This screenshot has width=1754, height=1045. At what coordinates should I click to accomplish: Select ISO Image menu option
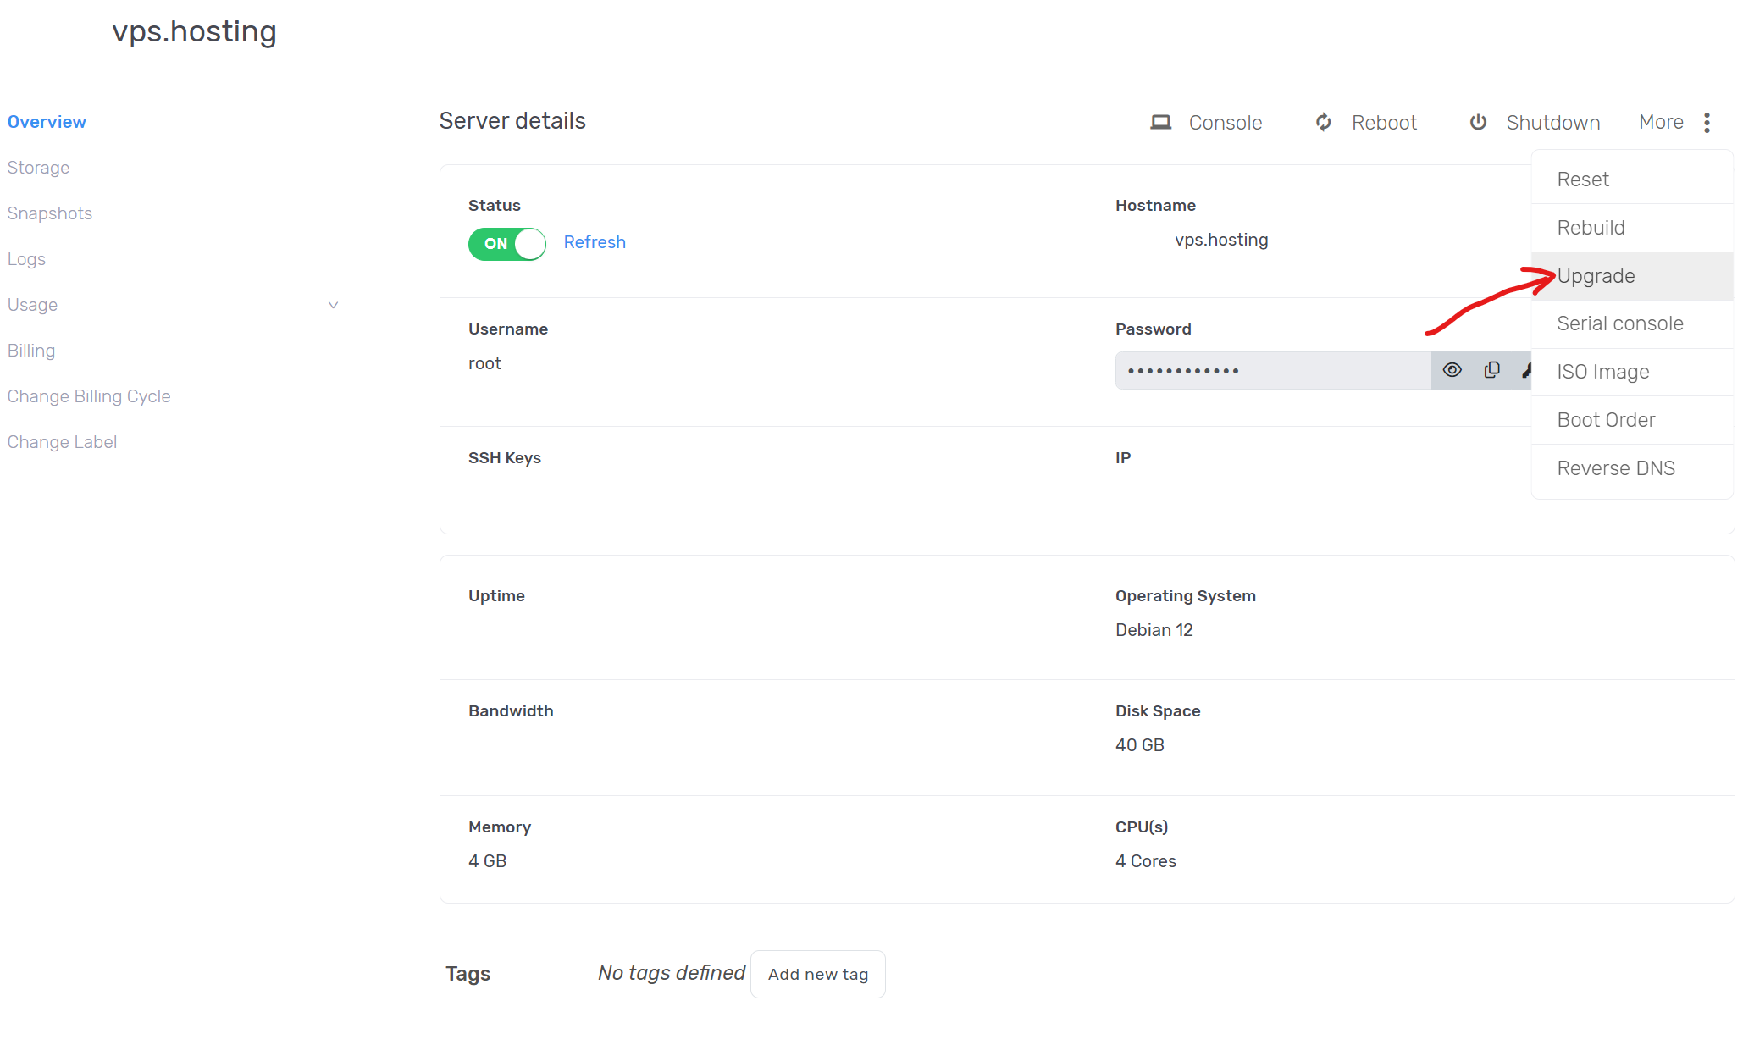[1602, 372]
